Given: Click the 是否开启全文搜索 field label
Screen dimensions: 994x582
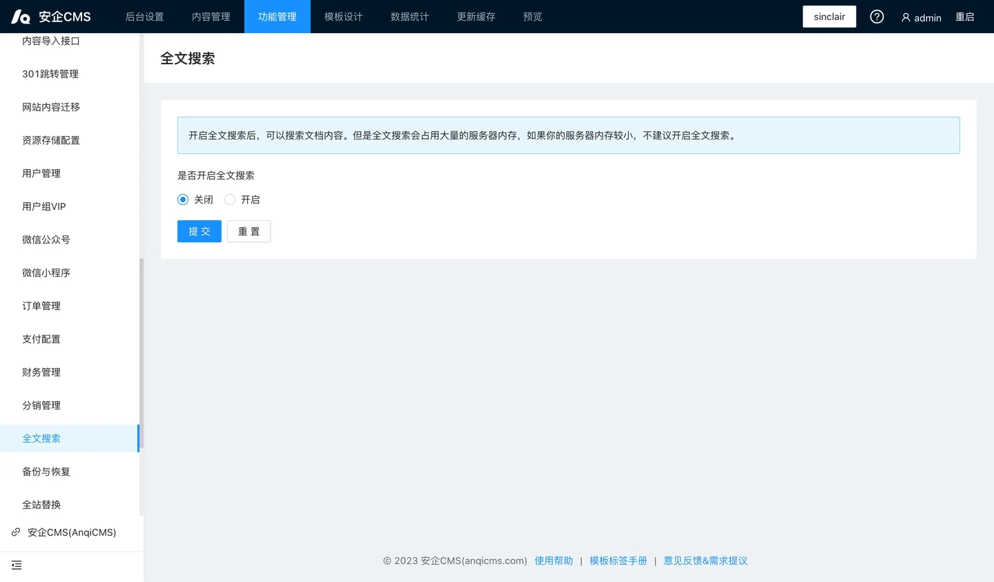Looking at the screenshot, I should pyautogui.click(x=216, y=175).
